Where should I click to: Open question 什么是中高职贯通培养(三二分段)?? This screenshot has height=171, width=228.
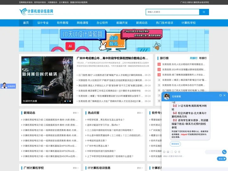coord(115,136)
